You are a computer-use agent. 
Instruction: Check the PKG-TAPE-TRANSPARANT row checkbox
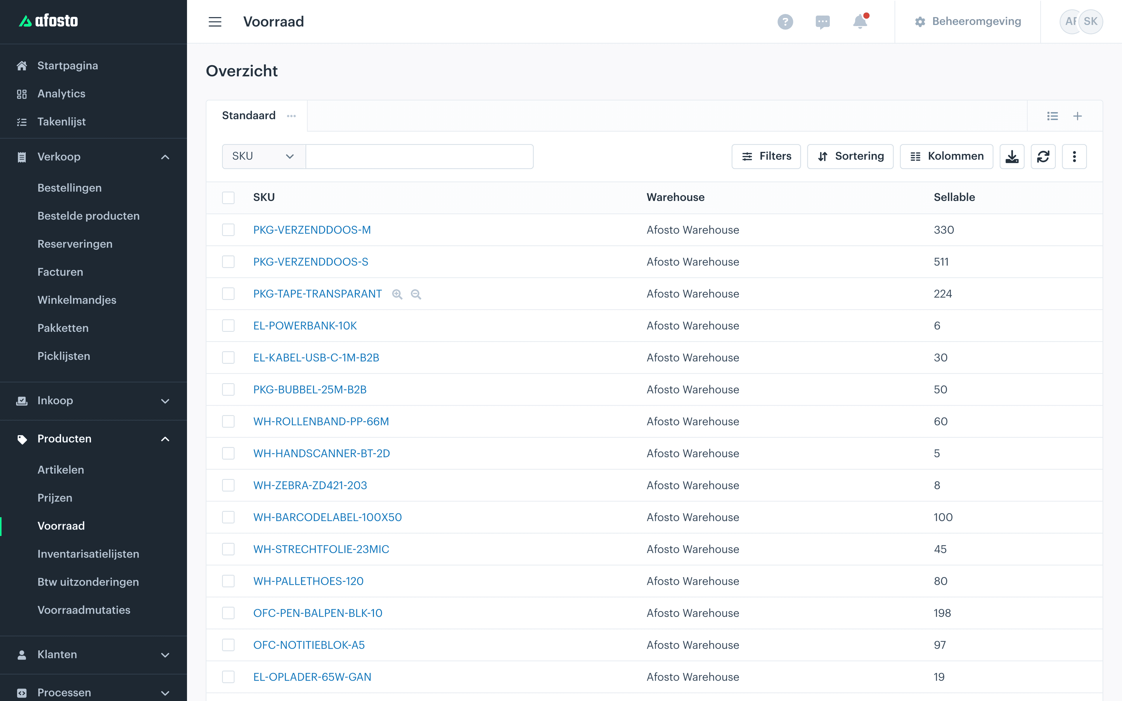(228, 294)
